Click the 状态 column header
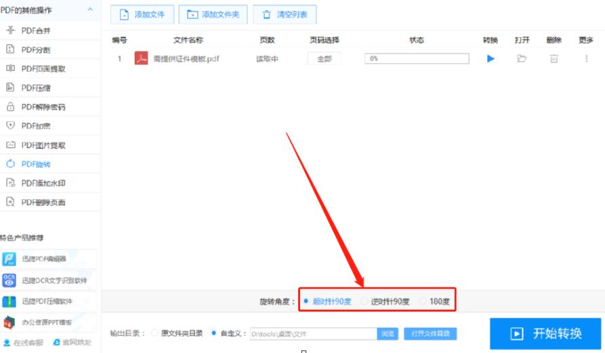This screenshot has height=353, width=605. (x=417, y=40)
